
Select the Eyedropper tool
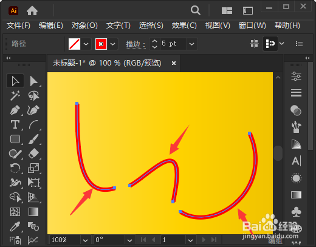[15, 226]
